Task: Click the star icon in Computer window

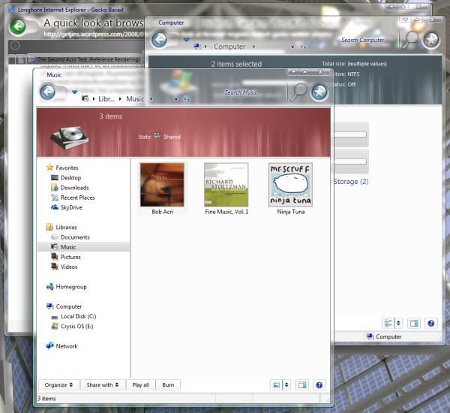Action: (430, 40)
